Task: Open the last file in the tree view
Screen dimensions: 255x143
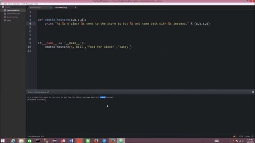Action: 9,20
